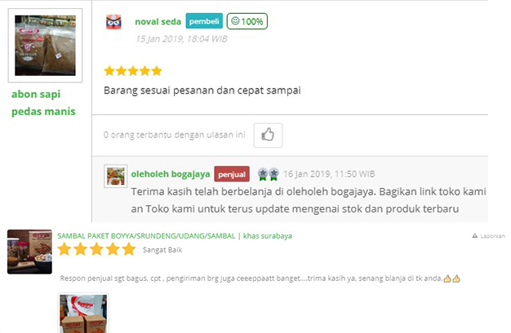Open the sambal paket product thumbnail
The height and width of the screenshot is (333, 511).
[x=29, y=252]
